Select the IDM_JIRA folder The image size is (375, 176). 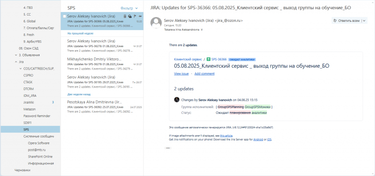click(30, 96)
